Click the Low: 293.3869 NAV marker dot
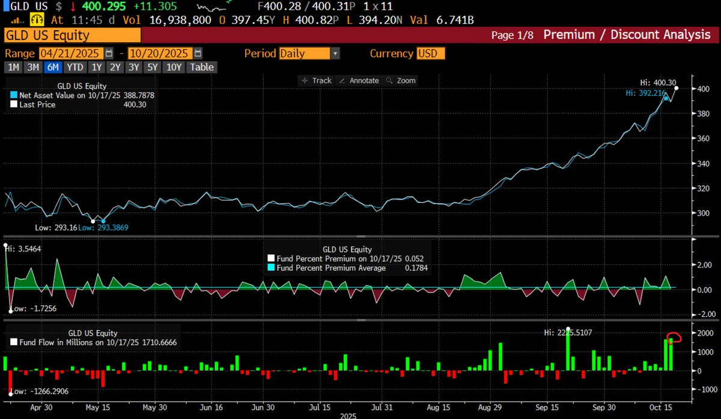The height and width of the screenshot is (419, 721). tap(103, 221)
